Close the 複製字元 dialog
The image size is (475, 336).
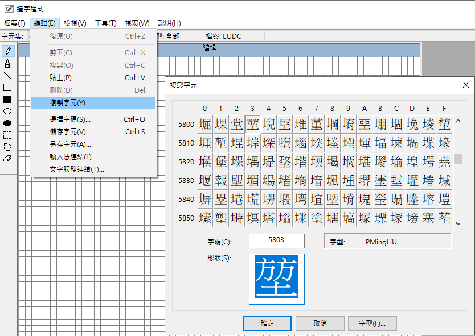pyautogui.click(x=466, y=85)
